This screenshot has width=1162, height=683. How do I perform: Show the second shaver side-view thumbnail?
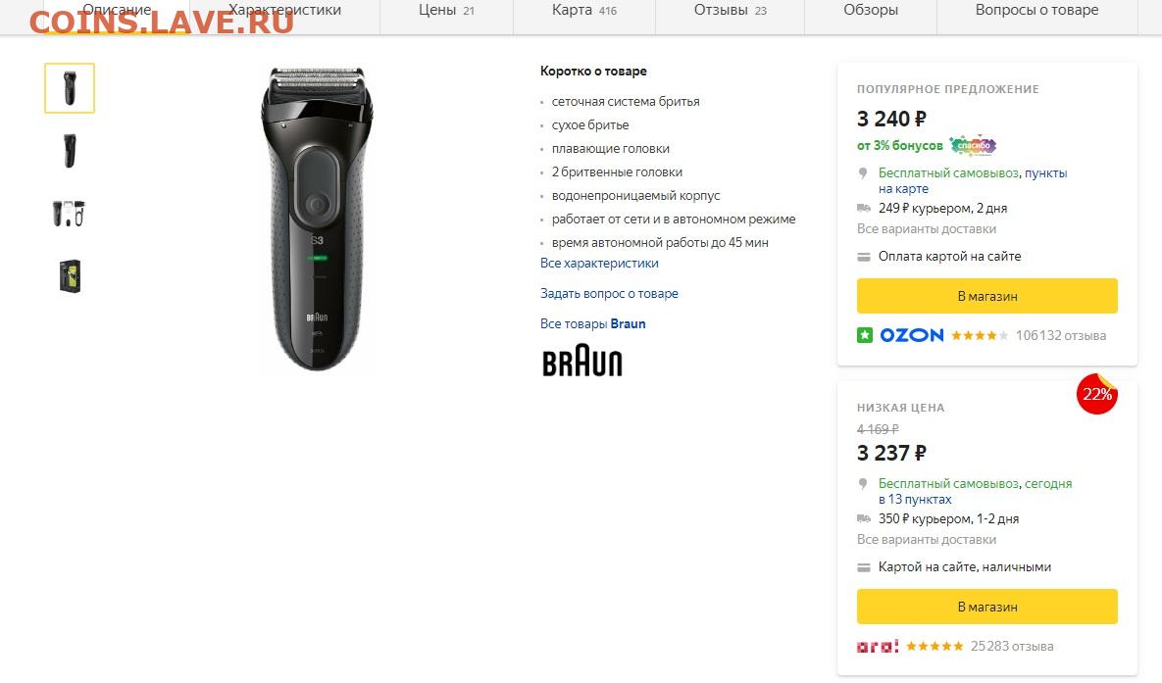[x=70, y=150]
